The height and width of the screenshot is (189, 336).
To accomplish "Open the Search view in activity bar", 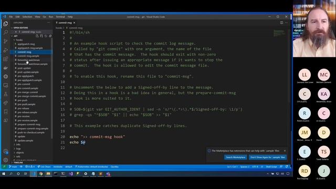I will [x=6, y=33].
